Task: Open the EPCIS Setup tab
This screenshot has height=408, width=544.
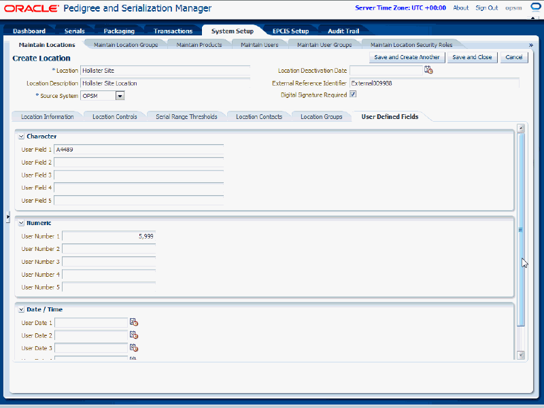Action: click(x=290, y=31)
